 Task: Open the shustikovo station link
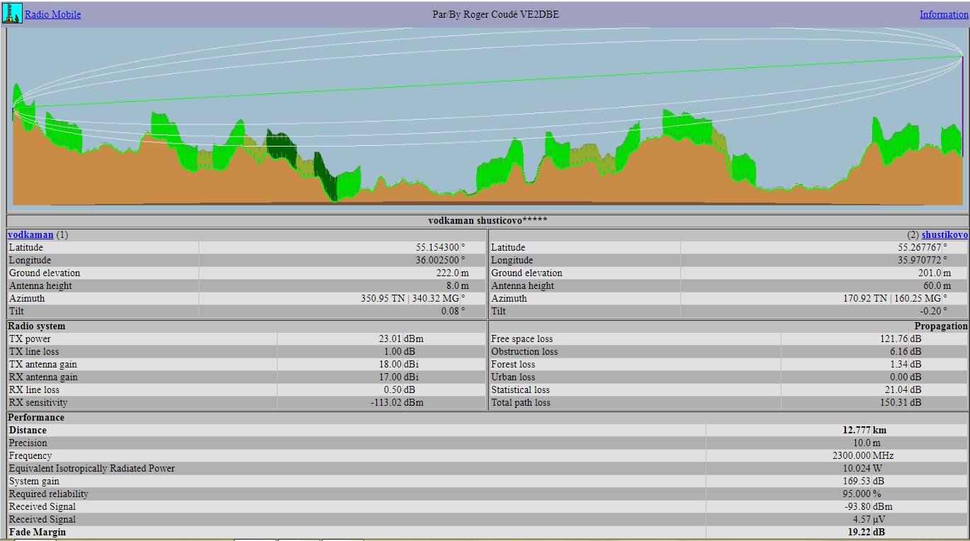(944, 234)
